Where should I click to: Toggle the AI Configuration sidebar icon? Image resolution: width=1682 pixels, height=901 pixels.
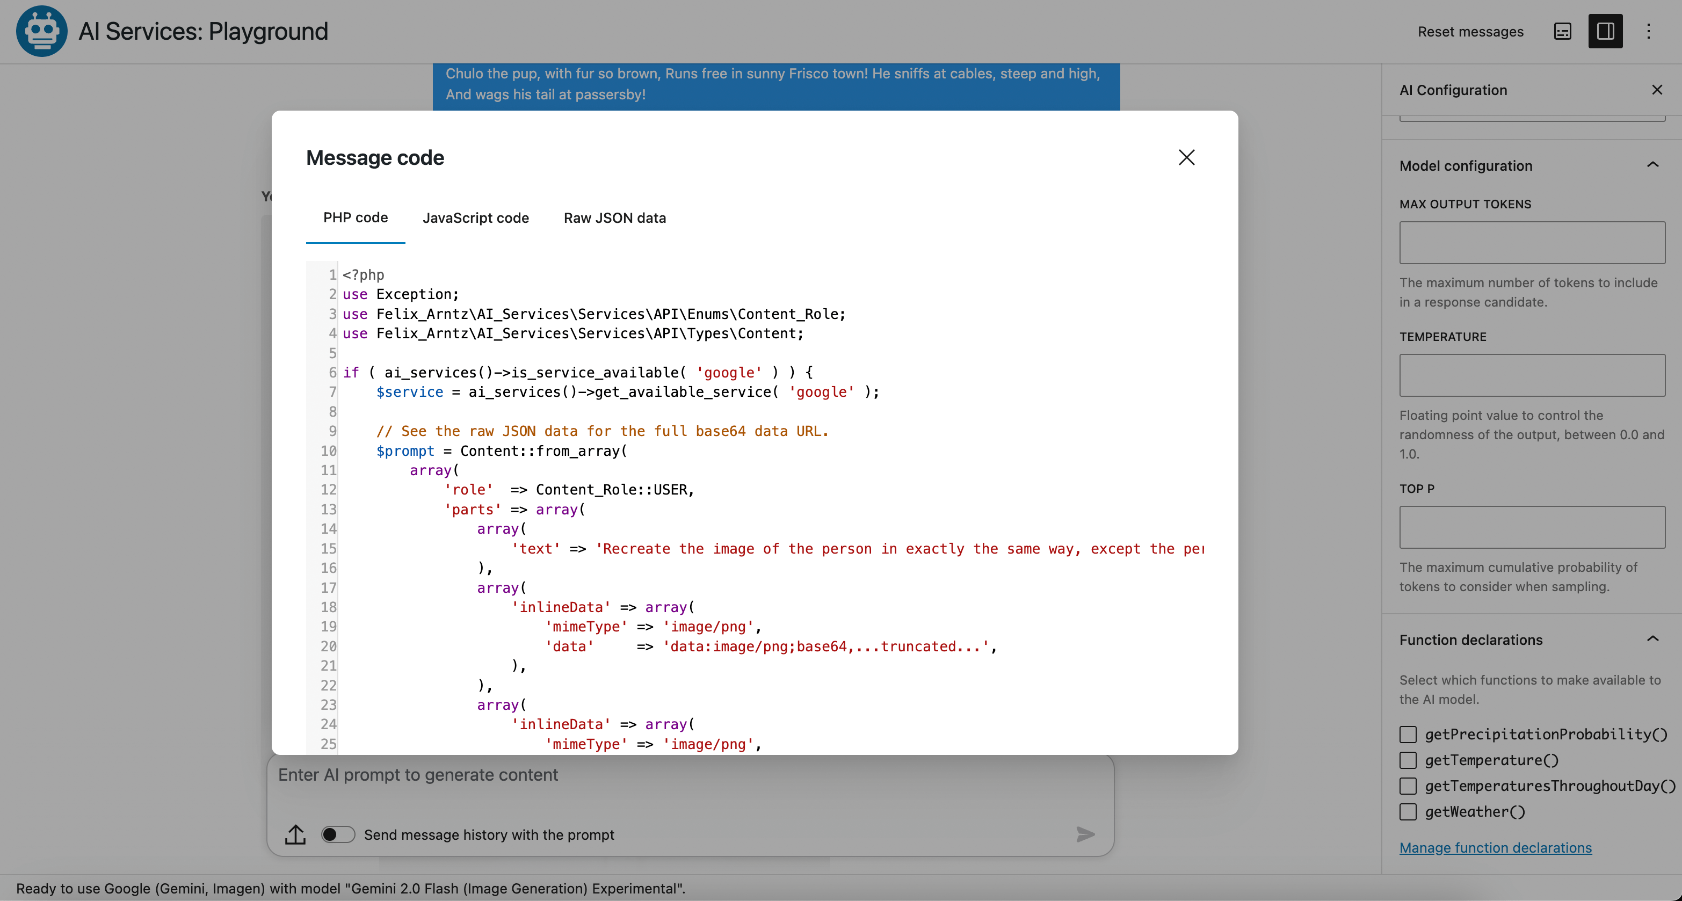(x=1606, y=31)
